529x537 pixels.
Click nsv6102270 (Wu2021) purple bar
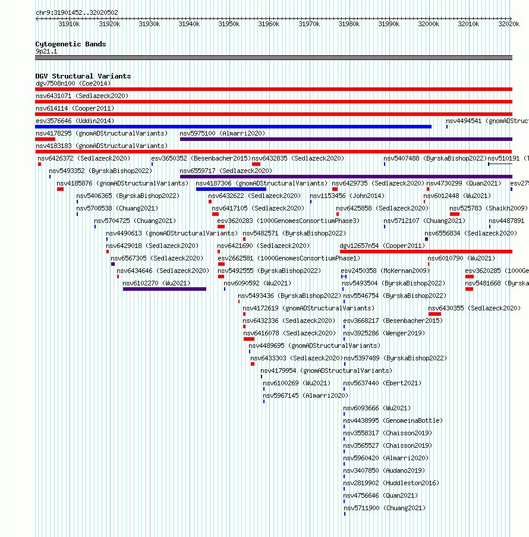[x=165, y=289]
